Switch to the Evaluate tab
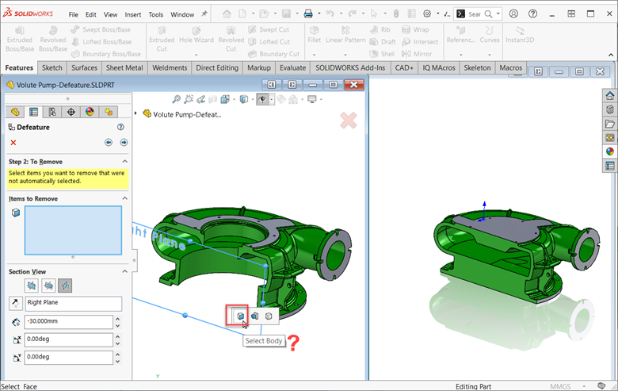 (x=292, y=68)
